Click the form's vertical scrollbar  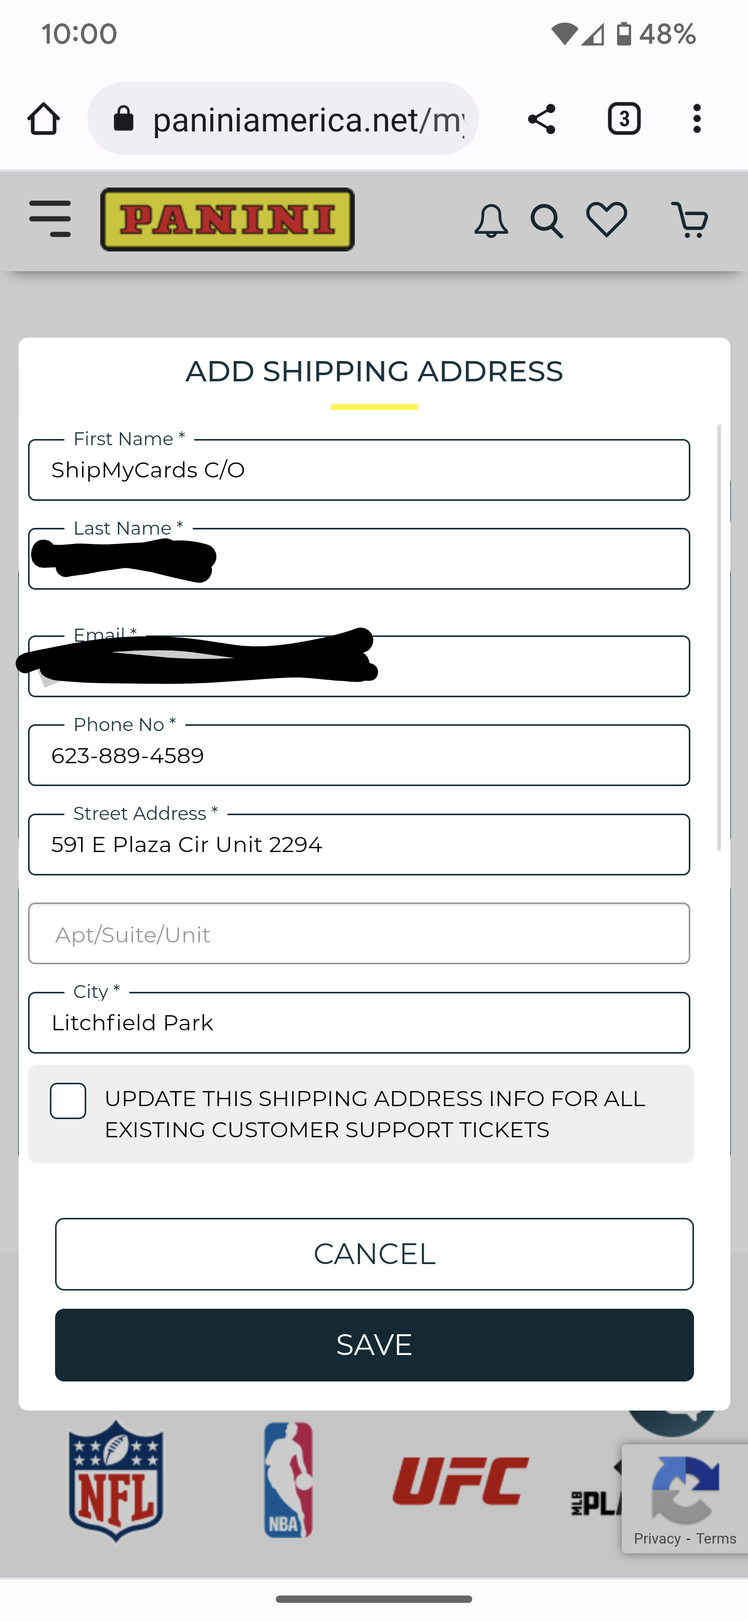click(719, 637)
